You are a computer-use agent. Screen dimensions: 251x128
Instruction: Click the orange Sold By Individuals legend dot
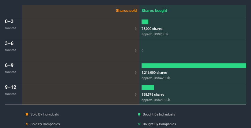tap(27, 114)
